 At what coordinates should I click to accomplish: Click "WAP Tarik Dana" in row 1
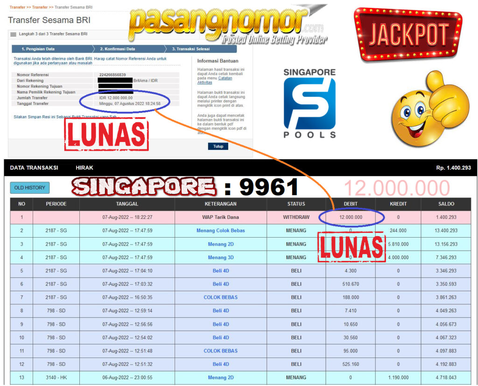click(x=220, y=217)
